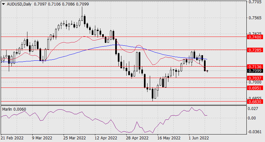Image resolution: width=265 pixels, height=142 pixels.
Task: Click the 0.7705 price axis value
Action: pyautogui.click(x=255, y=2)
